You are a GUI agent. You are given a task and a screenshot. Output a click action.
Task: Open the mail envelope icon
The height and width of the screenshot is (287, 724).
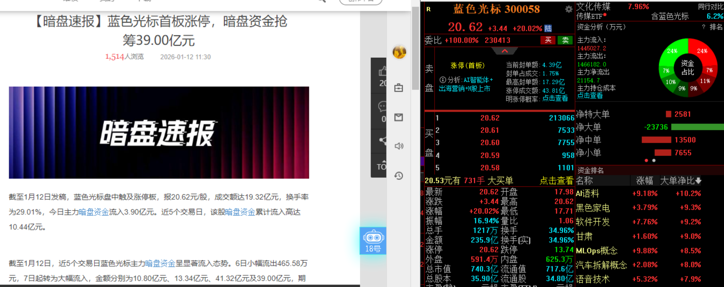pos(398,117)
